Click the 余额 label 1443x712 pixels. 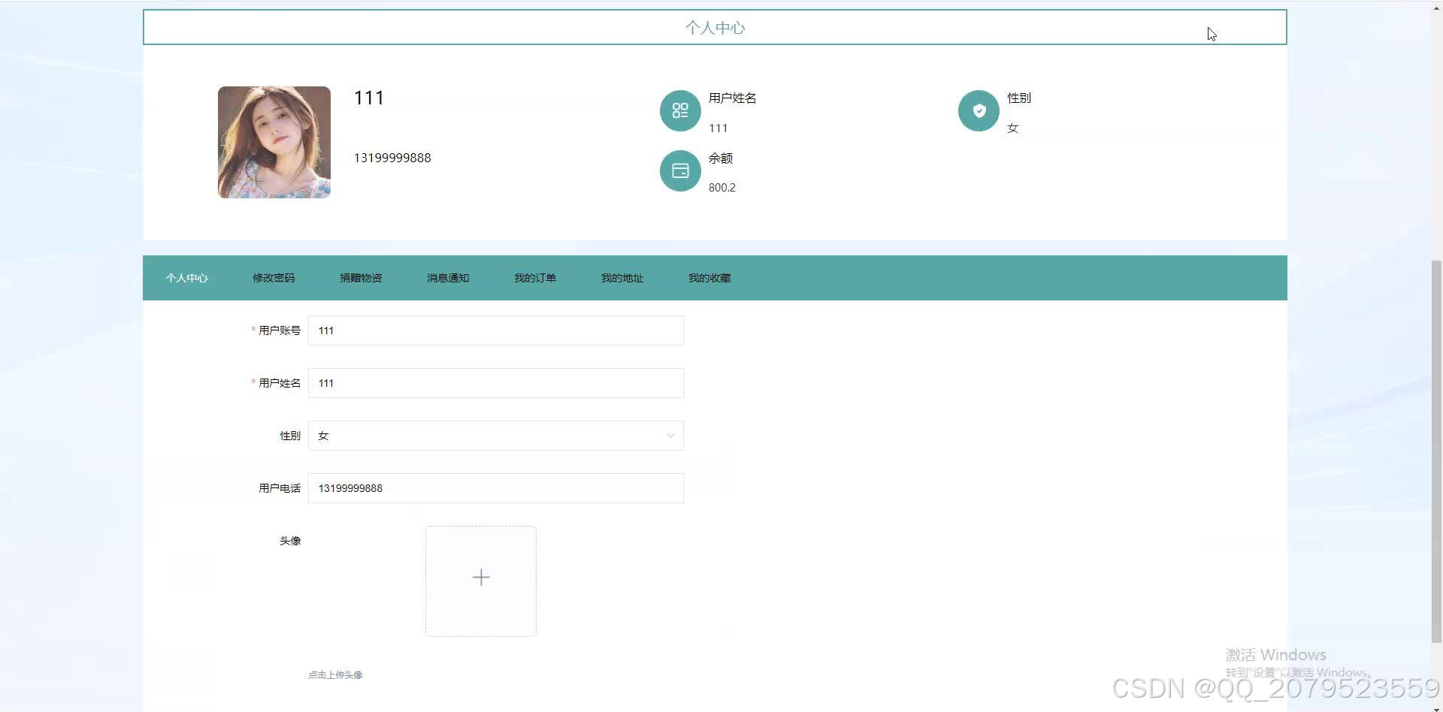pyautogui.click(x=721, y=158)
